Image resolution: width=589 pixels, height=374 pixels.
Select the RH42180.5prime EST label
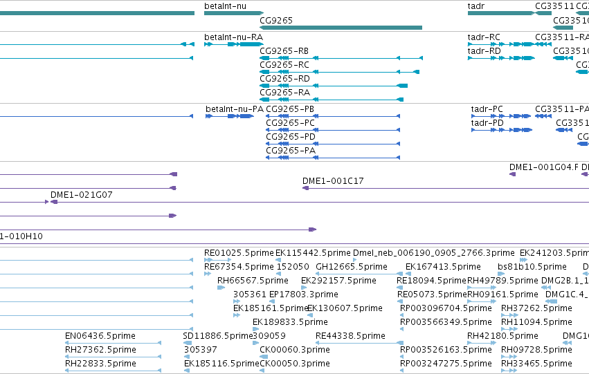tap(502, 337)
